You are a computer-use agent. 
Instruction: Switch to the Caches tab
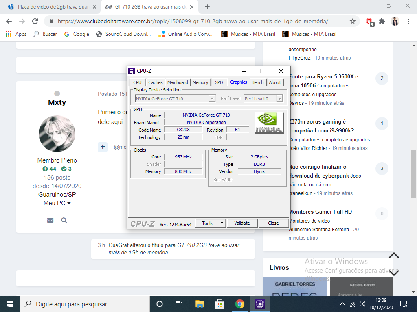(155, 82)
